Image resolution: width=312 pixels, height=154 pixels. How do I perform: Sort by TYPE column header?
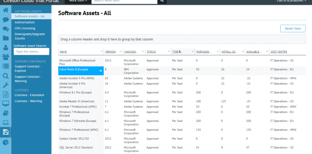click(x=175, y=52)
